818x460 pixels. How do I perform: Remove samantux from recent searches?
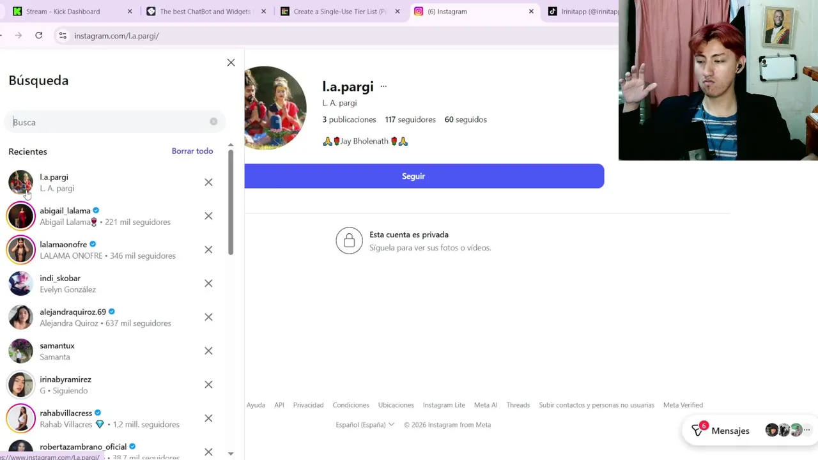click(208, 351)
